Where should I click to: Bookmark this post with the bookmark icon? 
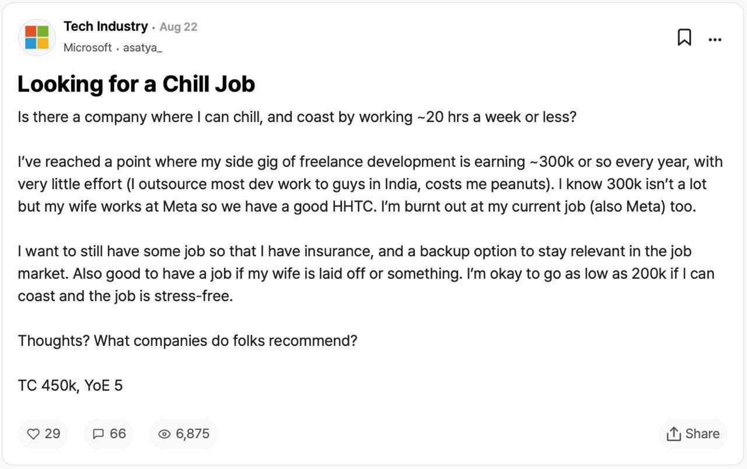click(684, 37)
